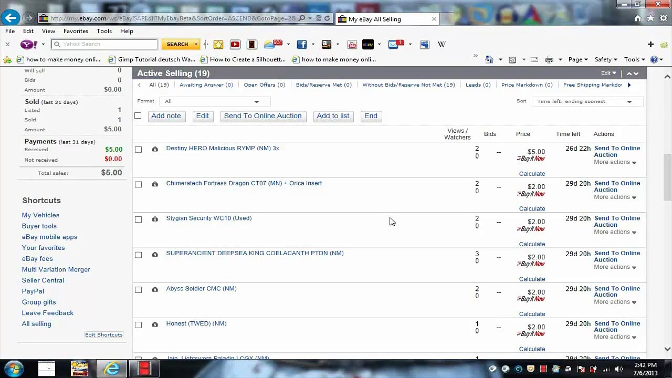The height and width of the screenshot is (378, 672).
Task: Check the SUPERANCIENT DEEPSEA KING checkbox
Action: pos(138,255)
